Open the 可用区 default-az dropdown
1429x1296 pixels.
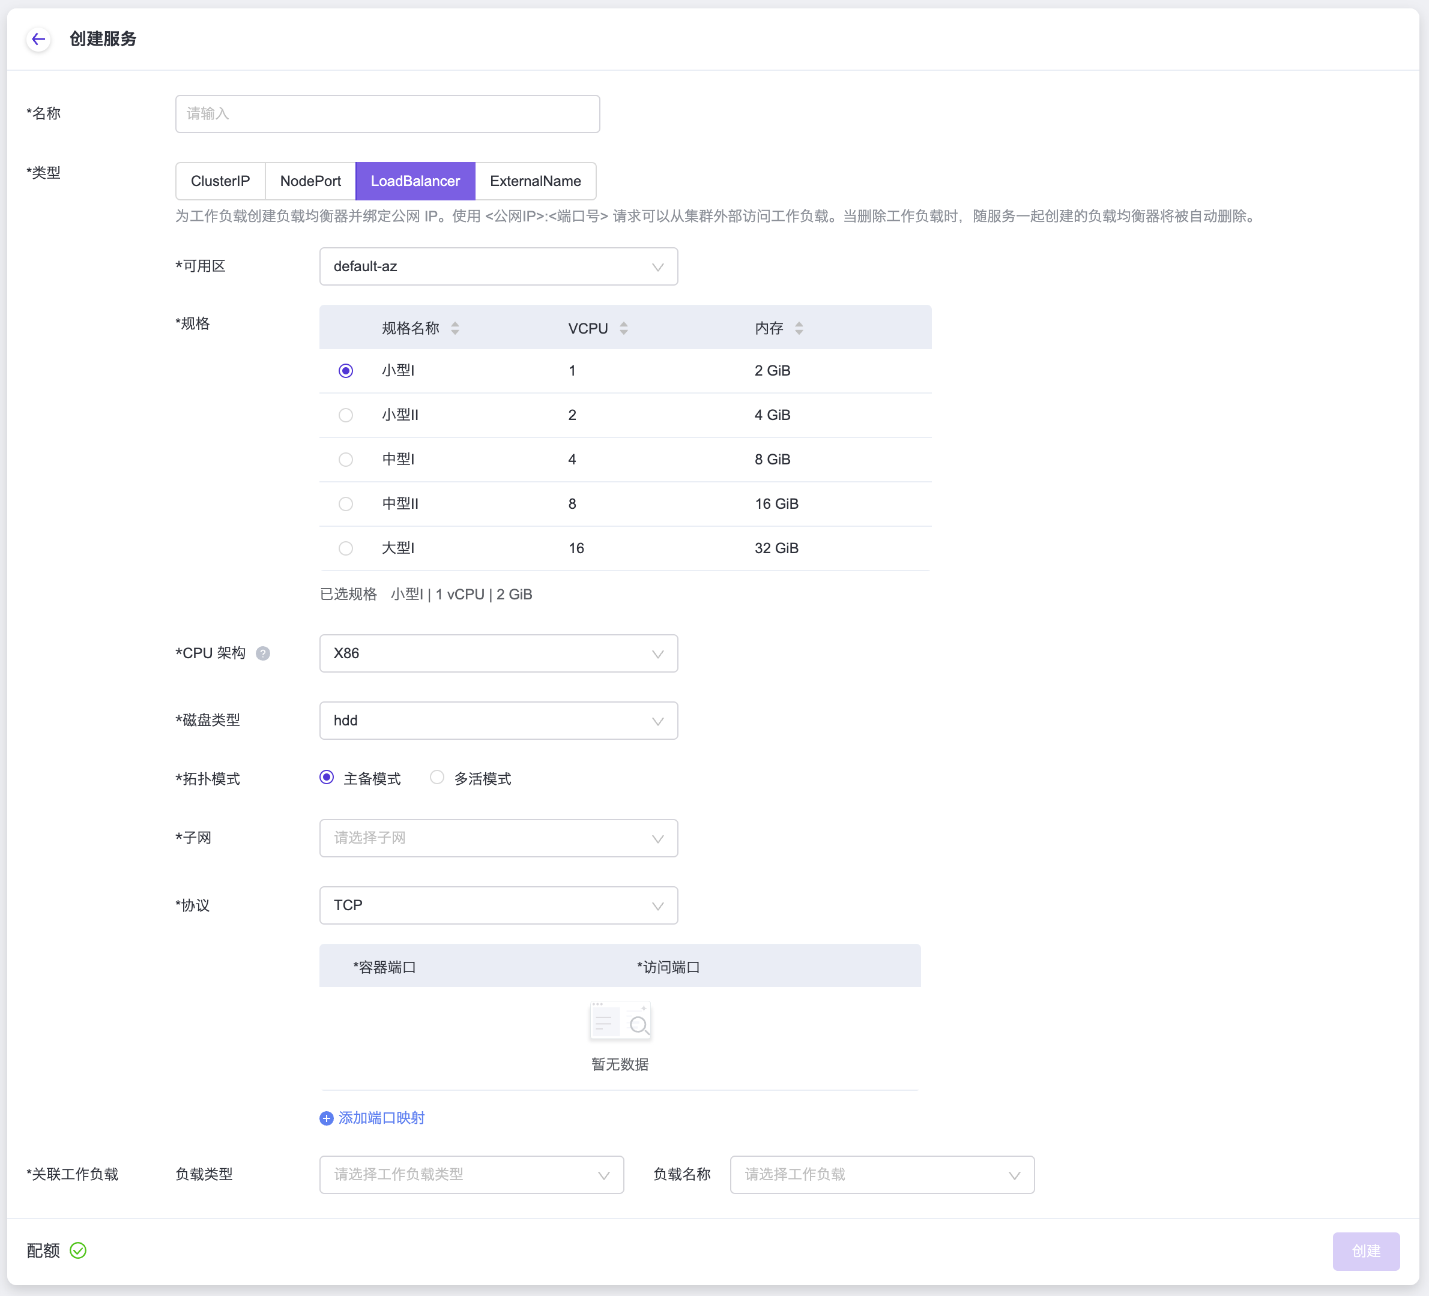point(498,266)
